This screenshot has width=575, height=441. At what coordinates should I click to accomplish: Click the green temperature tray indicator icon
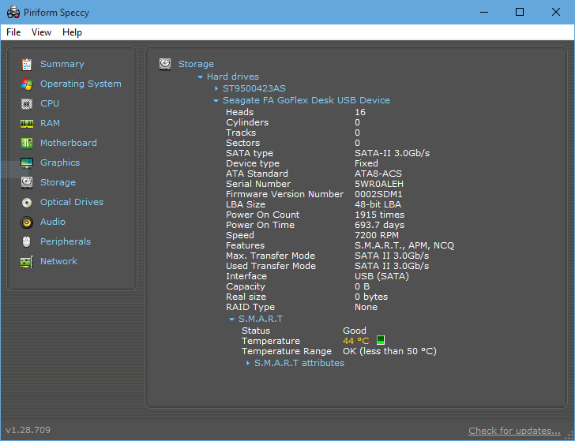pyautogui.click(x=381, y=340)
